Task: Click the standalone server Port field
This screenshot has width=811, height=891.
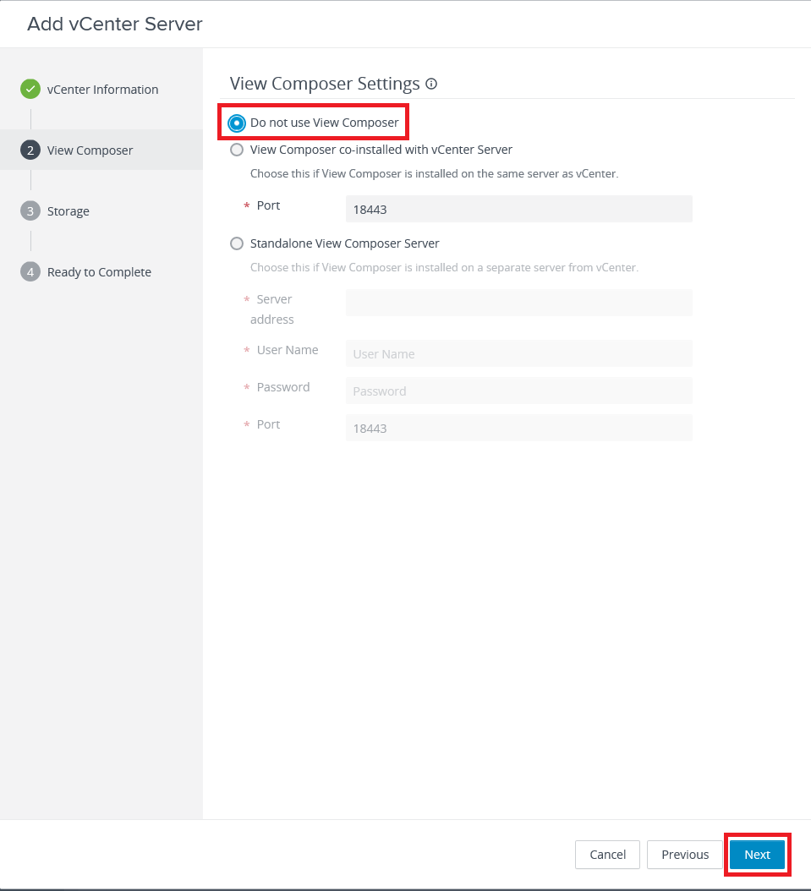Action: coord(518,428)
